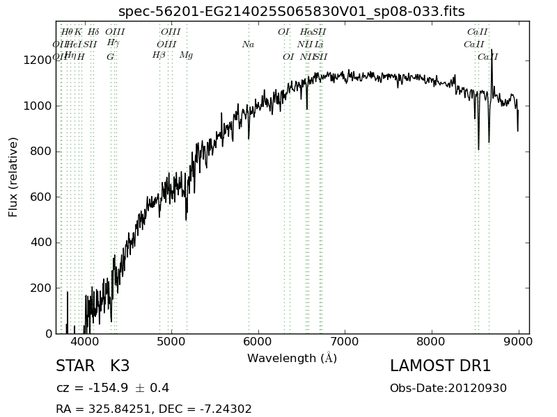Click the y-axis tick label 1000

pyautogui.click(x=38, y=106)
